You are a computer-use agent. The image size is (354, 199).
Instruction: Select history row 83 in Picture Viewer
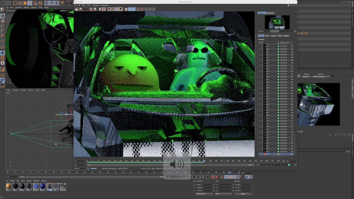point(276,154)
